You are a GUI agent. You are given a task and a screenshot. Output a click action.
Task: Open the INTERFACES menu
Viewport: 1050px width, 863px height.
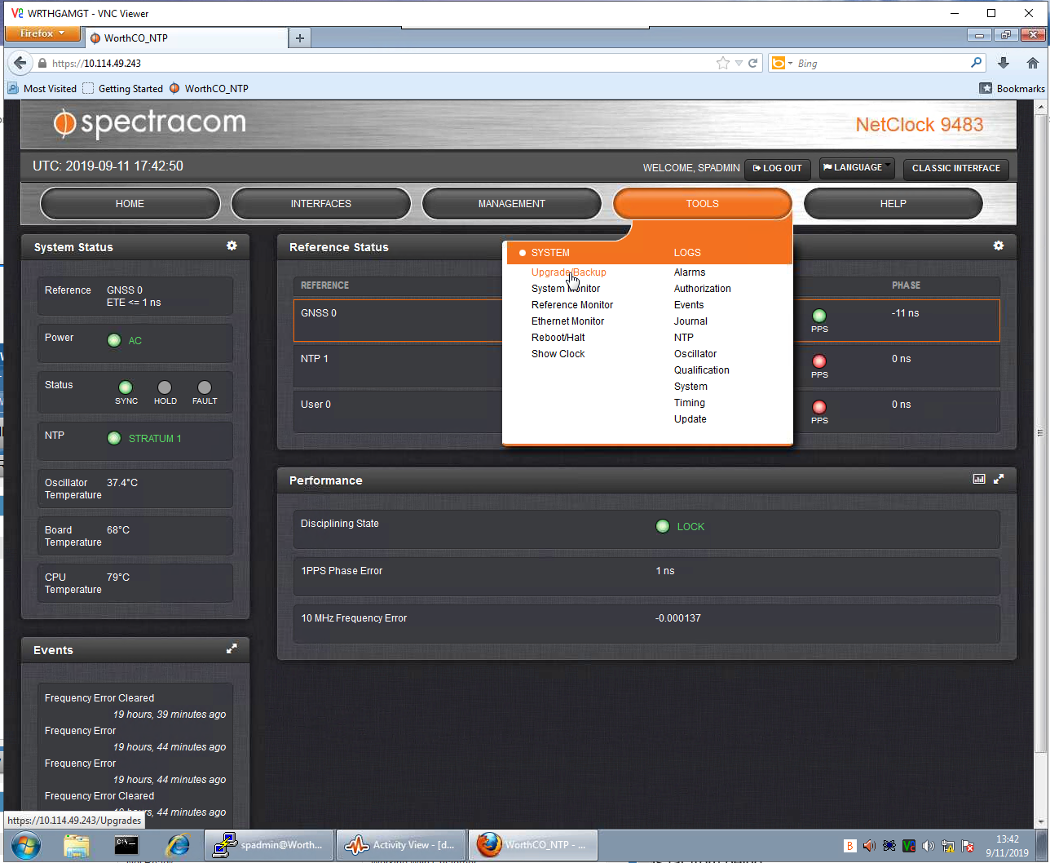pos(321,204)
